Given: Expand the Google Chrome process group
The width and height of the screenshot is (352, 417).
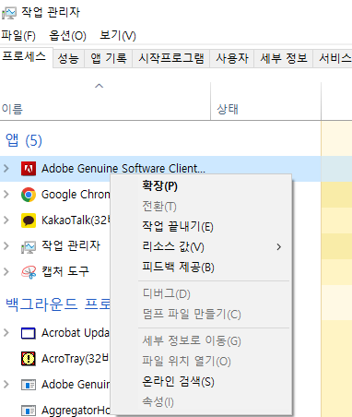Looking at the screenshot, I should pos(6,194).
